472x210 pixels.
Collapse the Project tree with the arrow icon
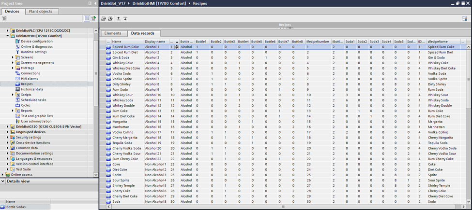pyautogui.click(x=96, y=3)
